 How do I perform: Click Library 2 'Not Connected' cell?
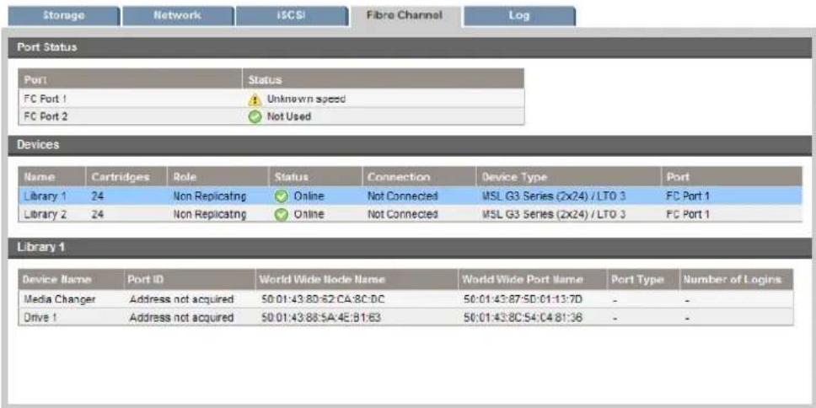[402, 214]
